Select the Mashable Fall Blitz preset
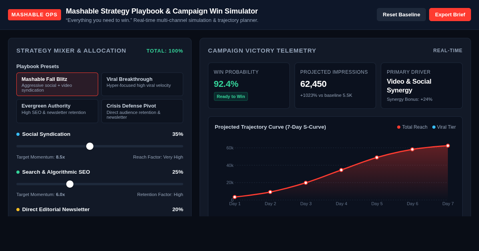The height and width of the screenshot is (251, 479). [x=57, y=84]
